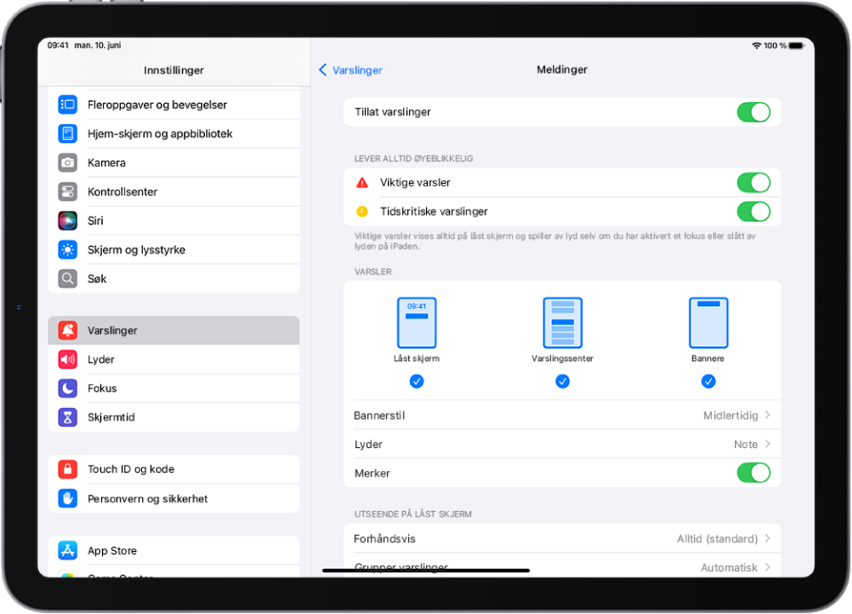Select the Automatisk grouping value
Viewport: 852px width, 614px height.
[729, 568]
